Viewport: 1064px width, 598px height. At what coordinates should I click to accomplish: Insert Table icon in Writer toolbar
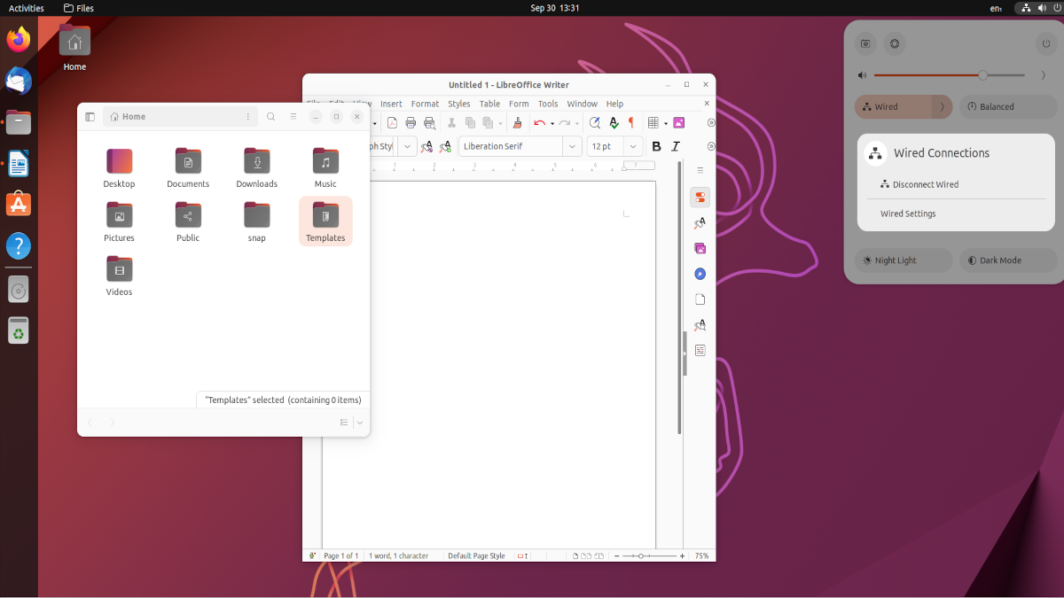pos(653,123)
